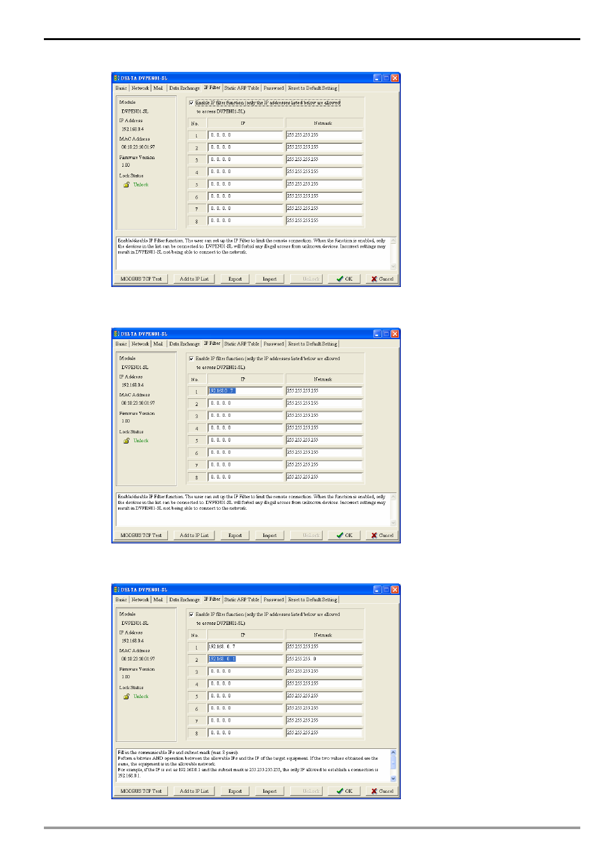The height and width of the screenshot is (859, 607).
Task: Click row 1 IP field in the top dialog
Action: (x=245, y=135)
